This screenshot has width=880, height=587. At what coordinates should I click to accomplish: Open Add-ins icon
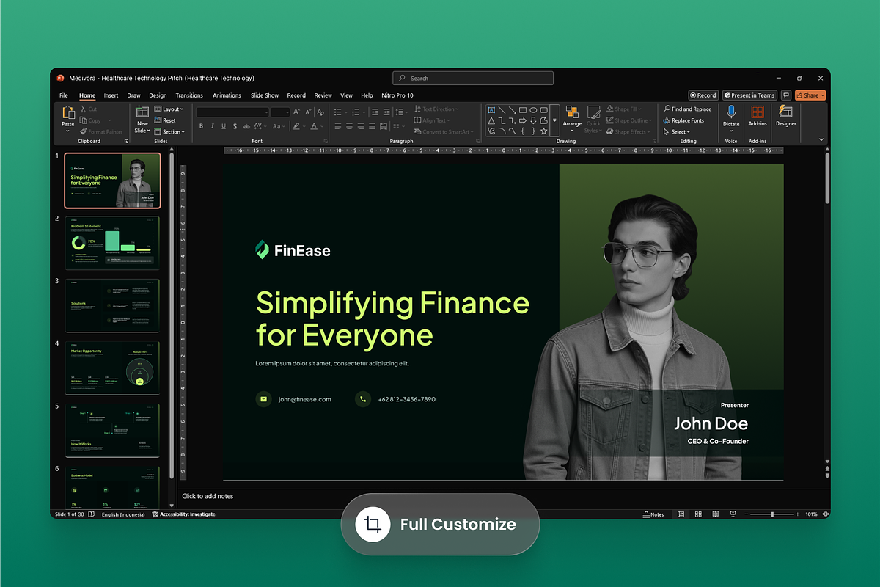[x=758, y=112]
